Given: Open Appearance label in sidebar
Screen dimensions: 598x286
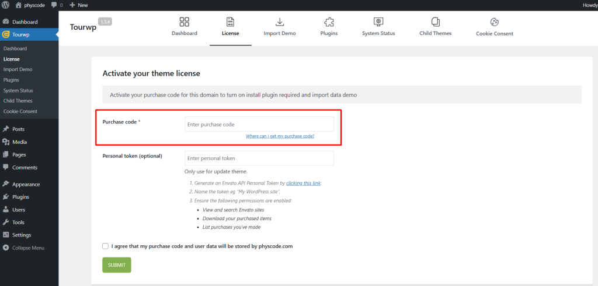Looking at the screenshot, I should (x=26, y=185).
